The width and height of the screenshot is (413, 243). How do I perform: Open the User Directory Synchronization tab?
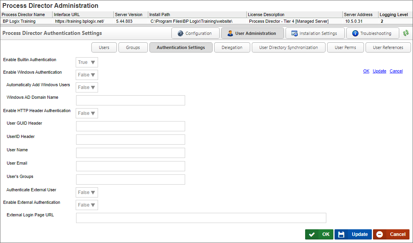(x=289, y=47)
